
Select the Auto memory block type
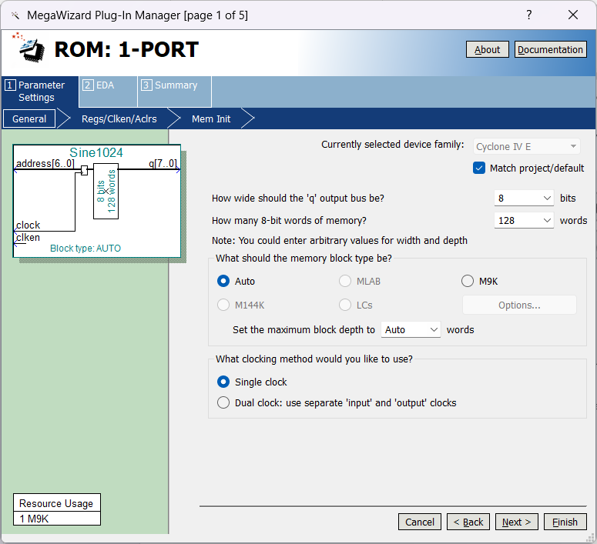223,281
